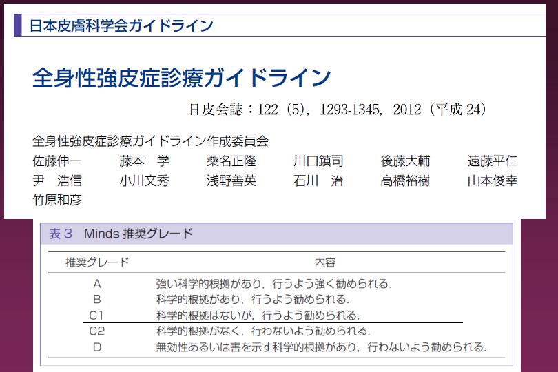Click grade cell D

click(97, 347)
